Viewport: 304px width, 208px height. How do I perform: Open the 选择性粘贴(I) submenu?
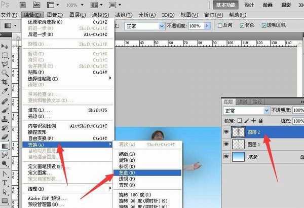click(x=68, y=79)
